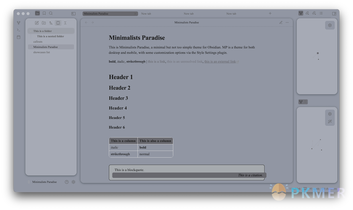Toggle the right sidebar
Image resolution: width=353 pixels, height=210 pixels.
334,14
